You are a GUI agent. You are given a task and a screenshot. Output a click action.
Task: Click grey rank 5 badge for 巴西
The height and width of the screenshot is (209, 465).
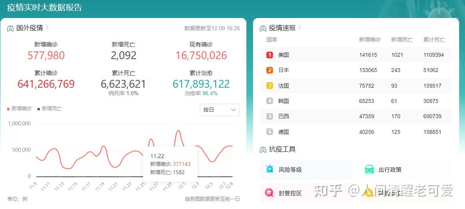[x=269, y=116]
